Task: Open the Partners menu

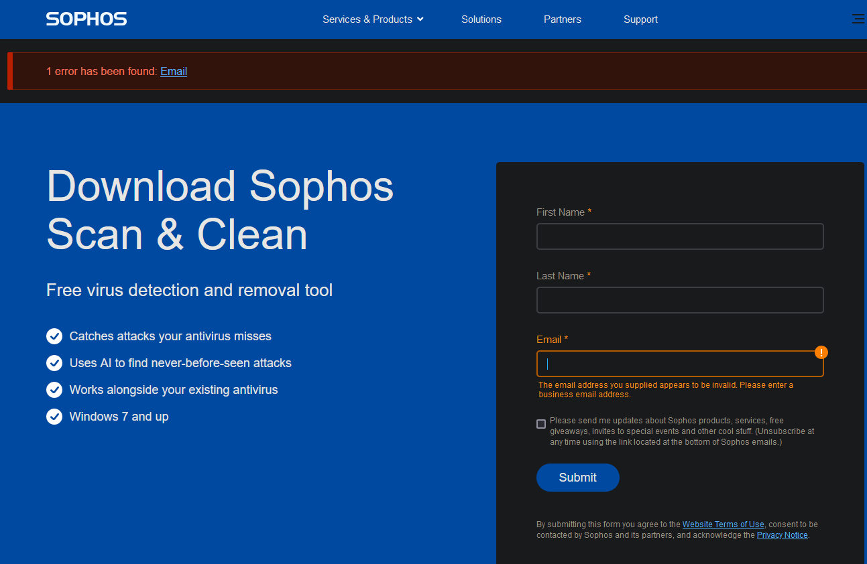Action: coord(563,19)
